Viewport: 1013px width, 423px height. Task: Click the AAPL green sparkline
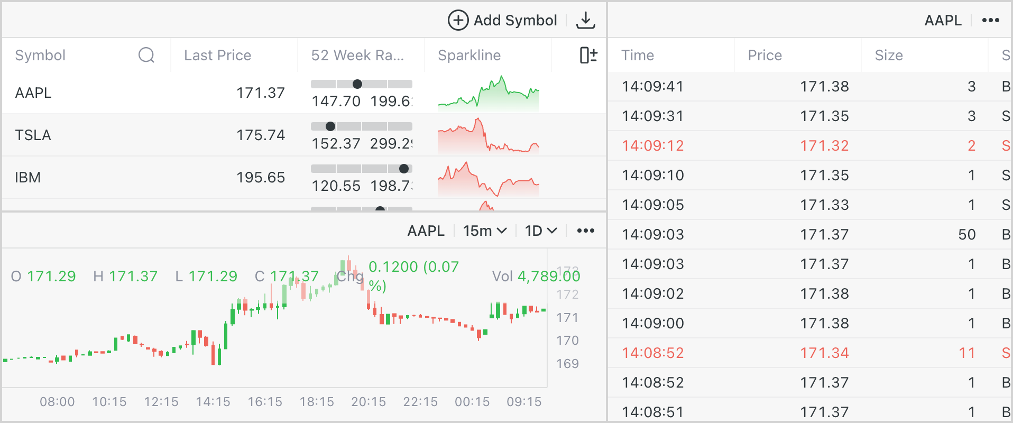point(489,93)
